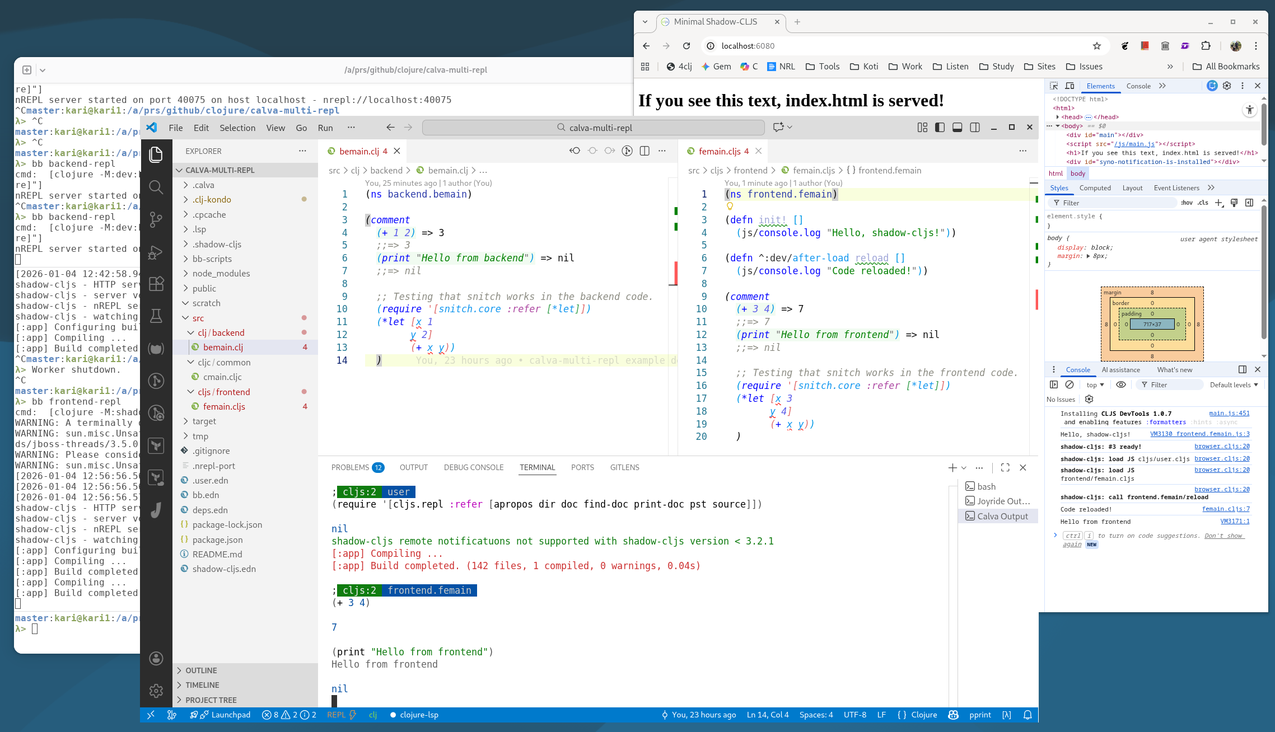Select the inspect element tool in DevTools
The height and width of the screenshot is (732, 1275).
1054,86
